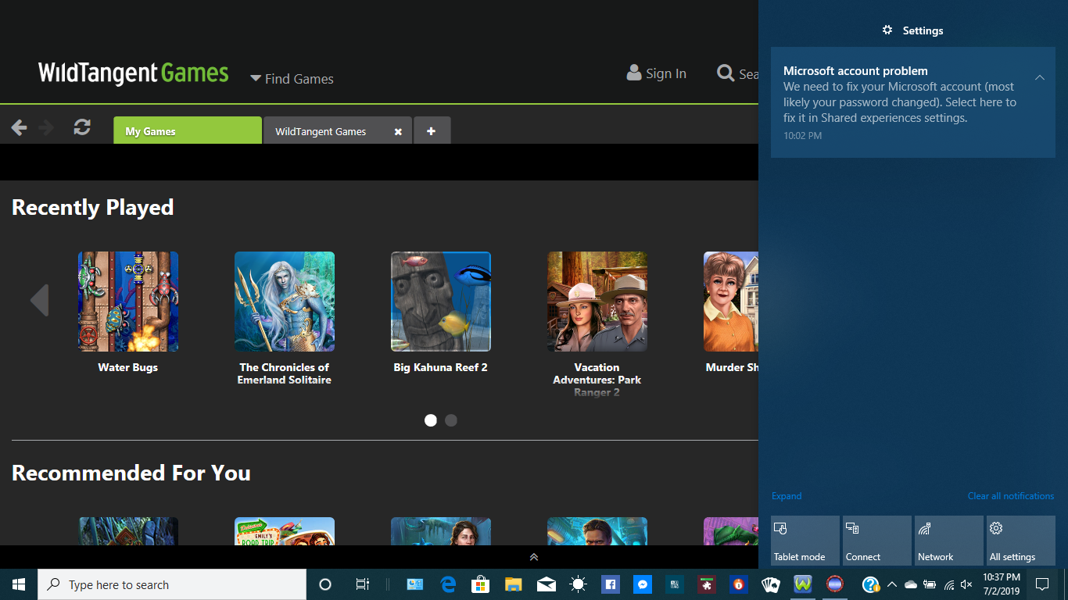Go back with the left arrow icon
Screen dimensions: 1068x600
(x=19, y=127)
